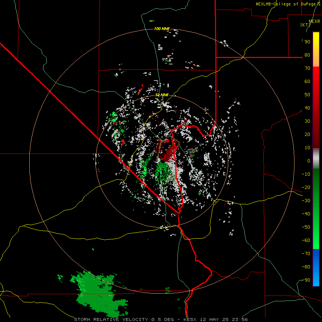
Task: Click the -90 scale label
Action: point(306,280)
